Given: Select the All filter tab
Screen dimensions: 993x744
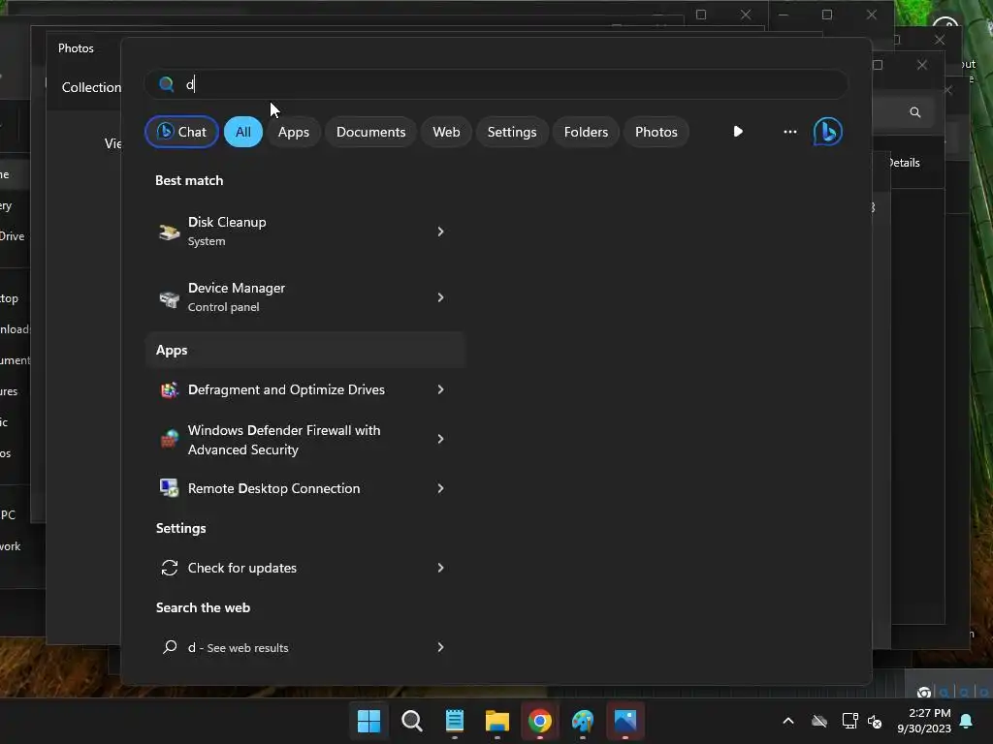Looking at the screenshot, I should [243, 132].
